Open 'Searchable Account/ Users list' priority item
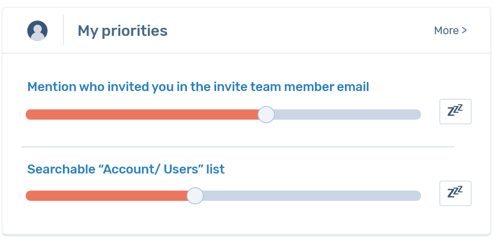The width and height of the screenshot is (493, 247). [x=126, y=169]
